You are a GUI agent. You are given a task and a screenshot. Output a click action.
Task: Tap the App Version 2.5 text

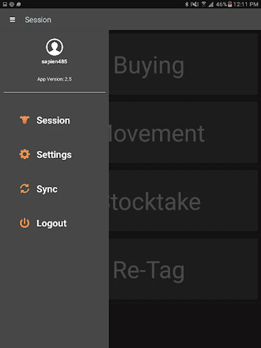coord(55,79)
